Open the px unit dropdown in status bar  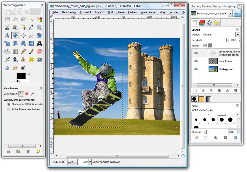(x=72, y=162)
